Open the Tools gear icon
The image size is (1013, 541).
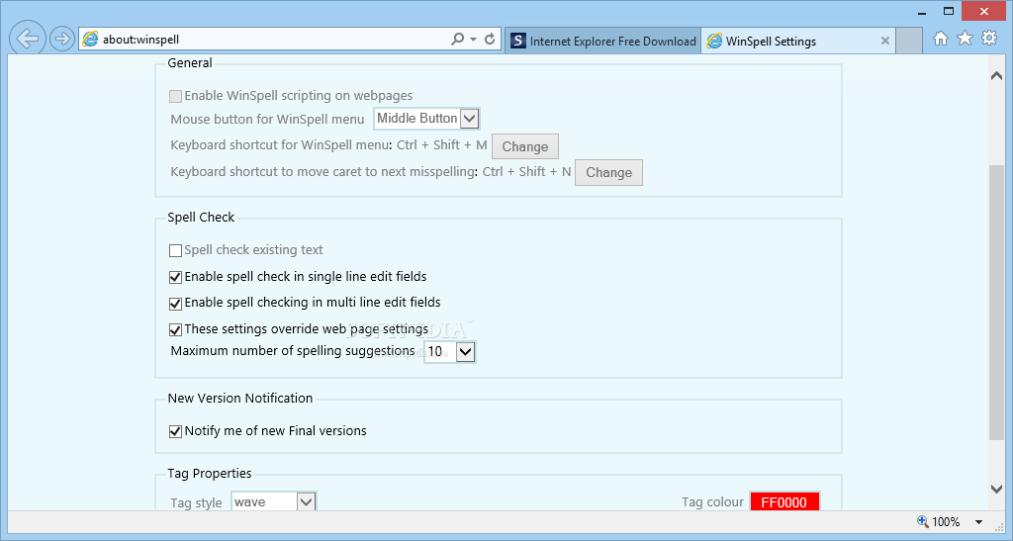pyautogui.click(x=989, y=39)
